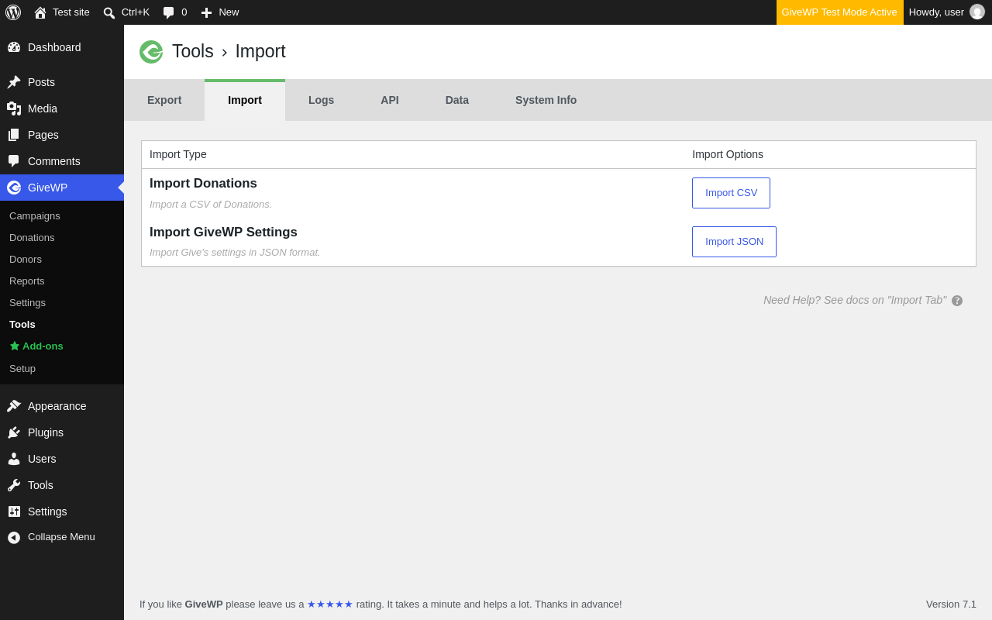Image resolution: width=992 pixels, height=620 pixels.
Task: Click the Dashboard gauge icon
Action: coord(14,47)
